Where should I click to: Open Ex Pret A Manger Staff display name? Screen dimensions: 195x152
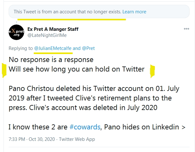click(x=53, y=29)
